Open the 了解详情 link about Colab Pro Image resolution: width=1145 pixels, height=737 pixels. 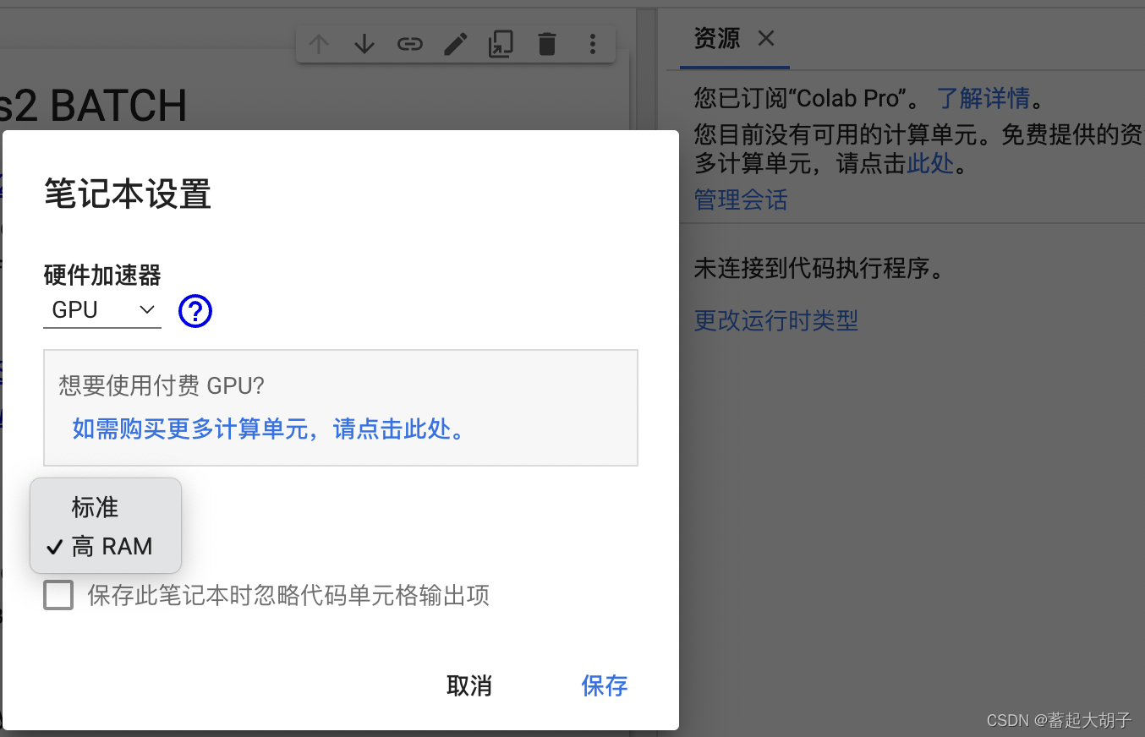pyautogui.click(x=983, y=98)
